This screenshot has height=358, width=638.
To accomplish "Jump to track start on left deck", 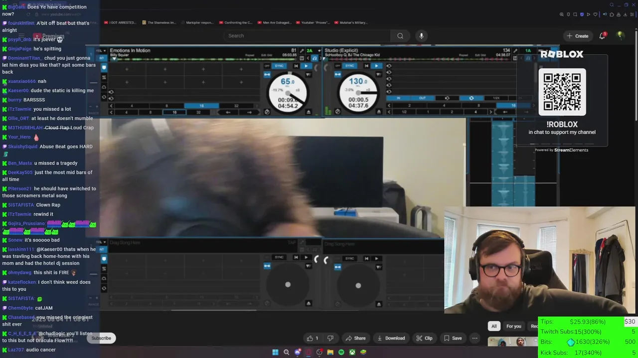I will 296,66.
